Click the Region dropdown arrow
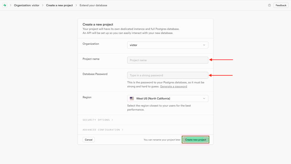 pos(204,99)
